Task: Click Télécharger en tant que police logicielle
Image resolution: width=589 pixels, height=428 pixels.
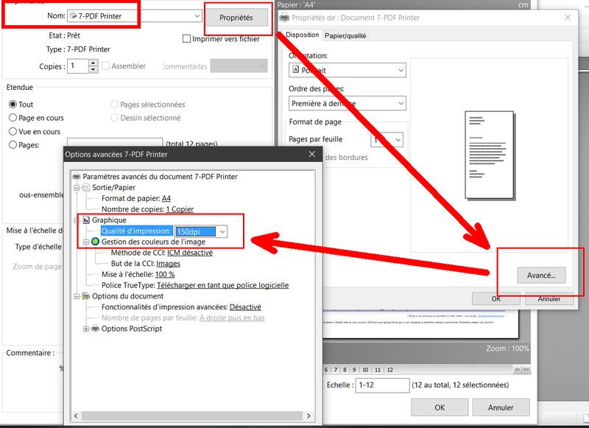Action: pyautogui.click(x=223, y=285)
